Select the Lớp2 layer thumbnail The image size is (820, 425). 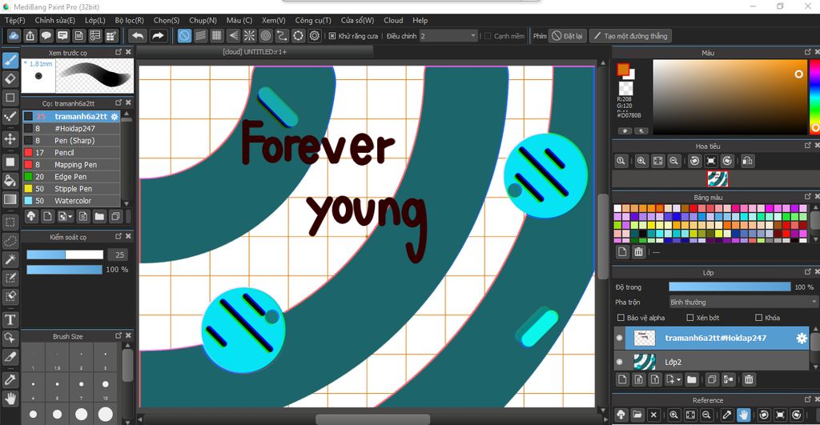(645, 362)
